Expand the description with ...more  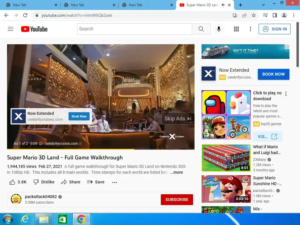(176, 172)
